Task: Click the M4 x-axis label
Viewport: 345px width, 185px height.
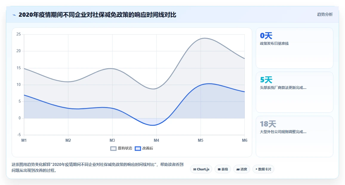Action: click(156, 140)
